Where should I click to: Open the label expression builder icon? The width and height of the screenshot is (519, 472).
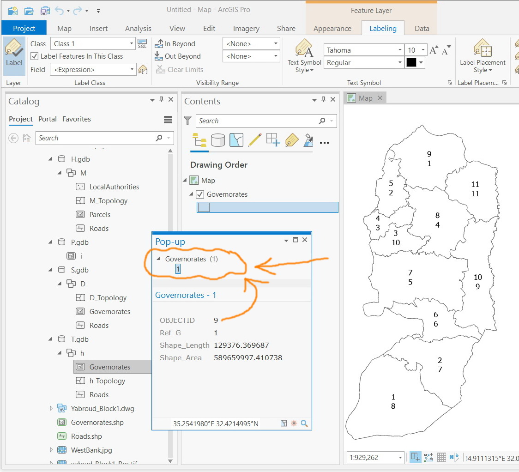pyautogui.click(x=143, y=70)
